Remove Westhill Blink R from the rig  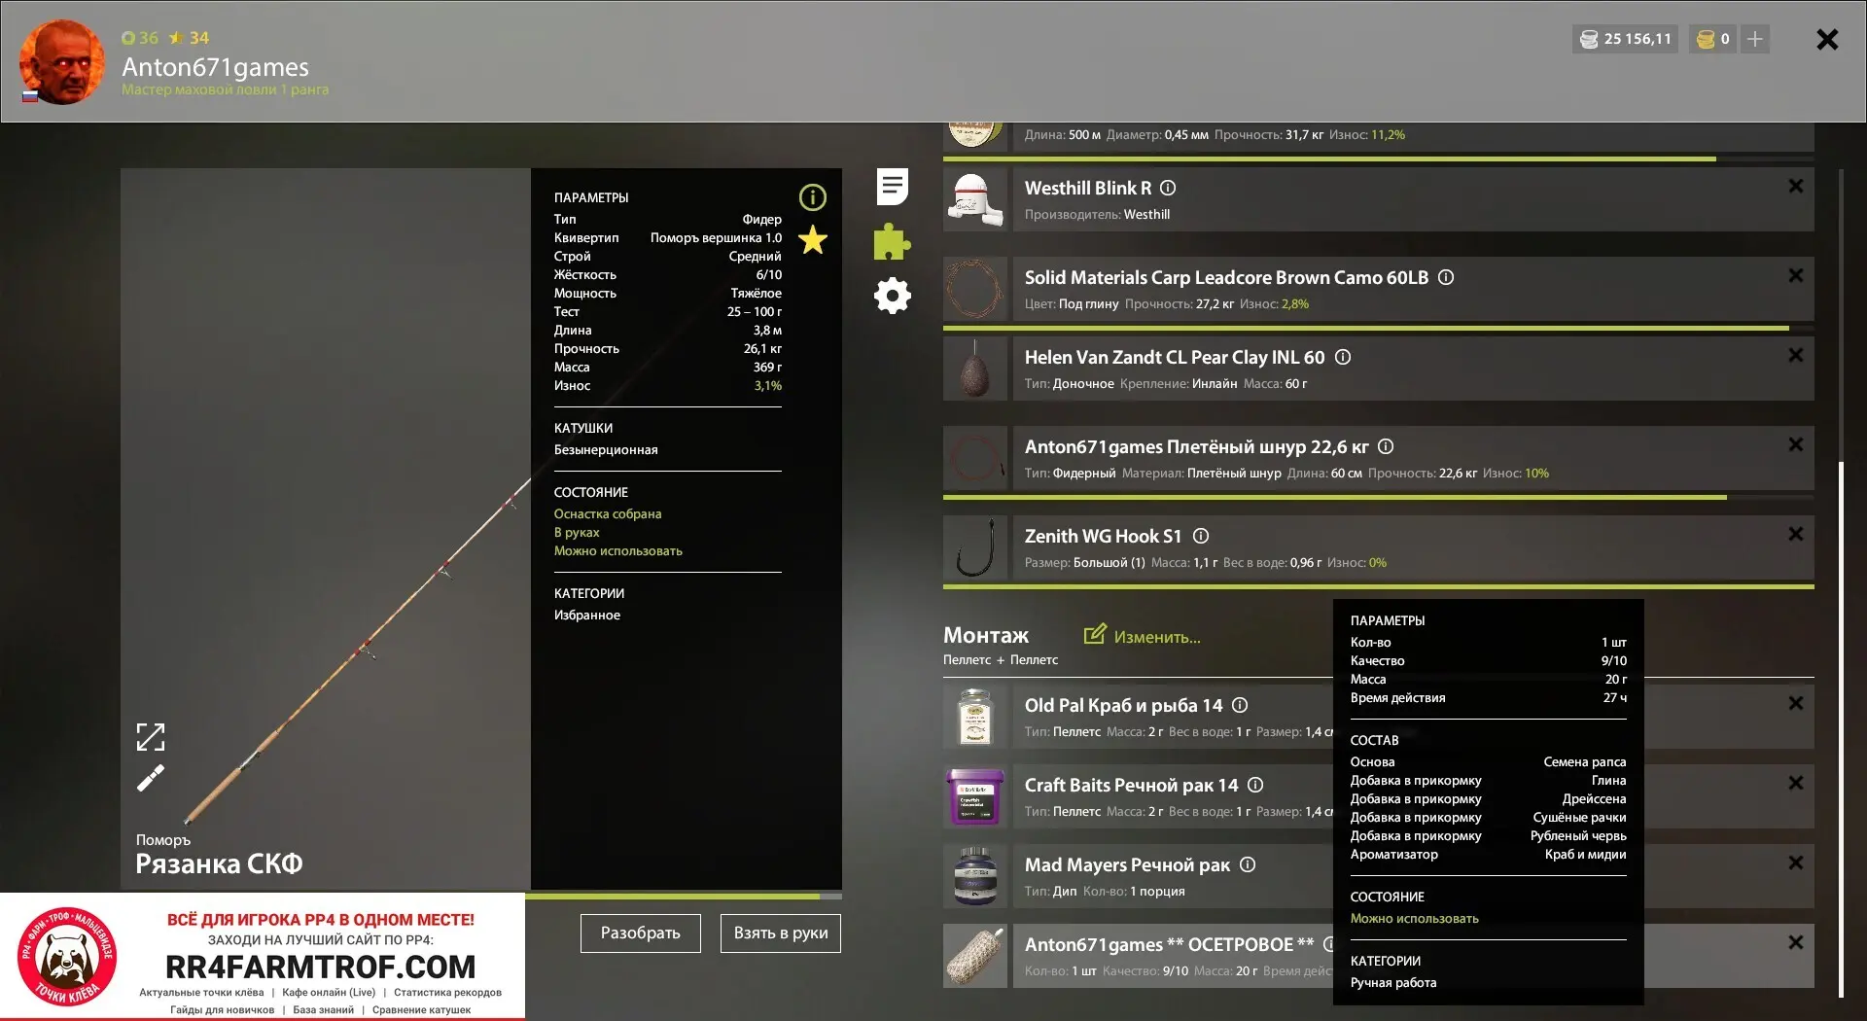point(1796,186)
